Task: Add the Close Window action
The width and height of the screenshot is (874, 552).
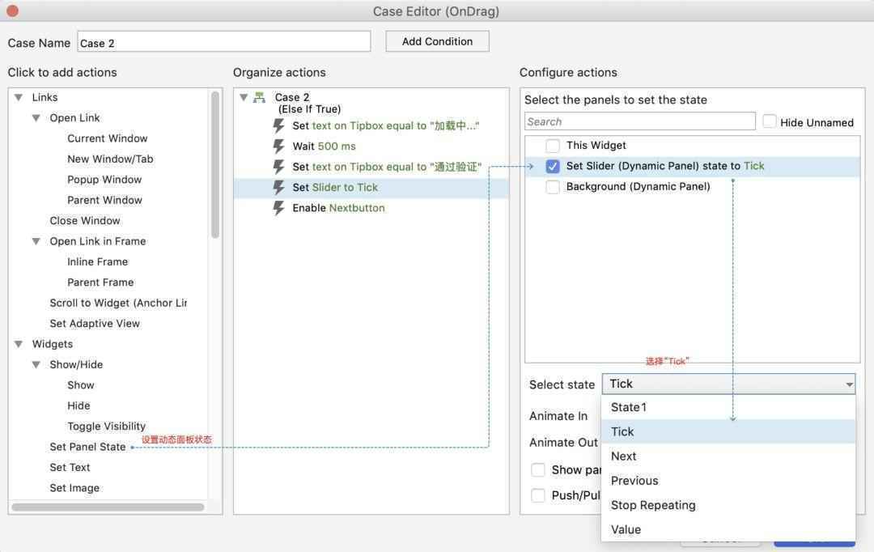Action: [85, 221]
